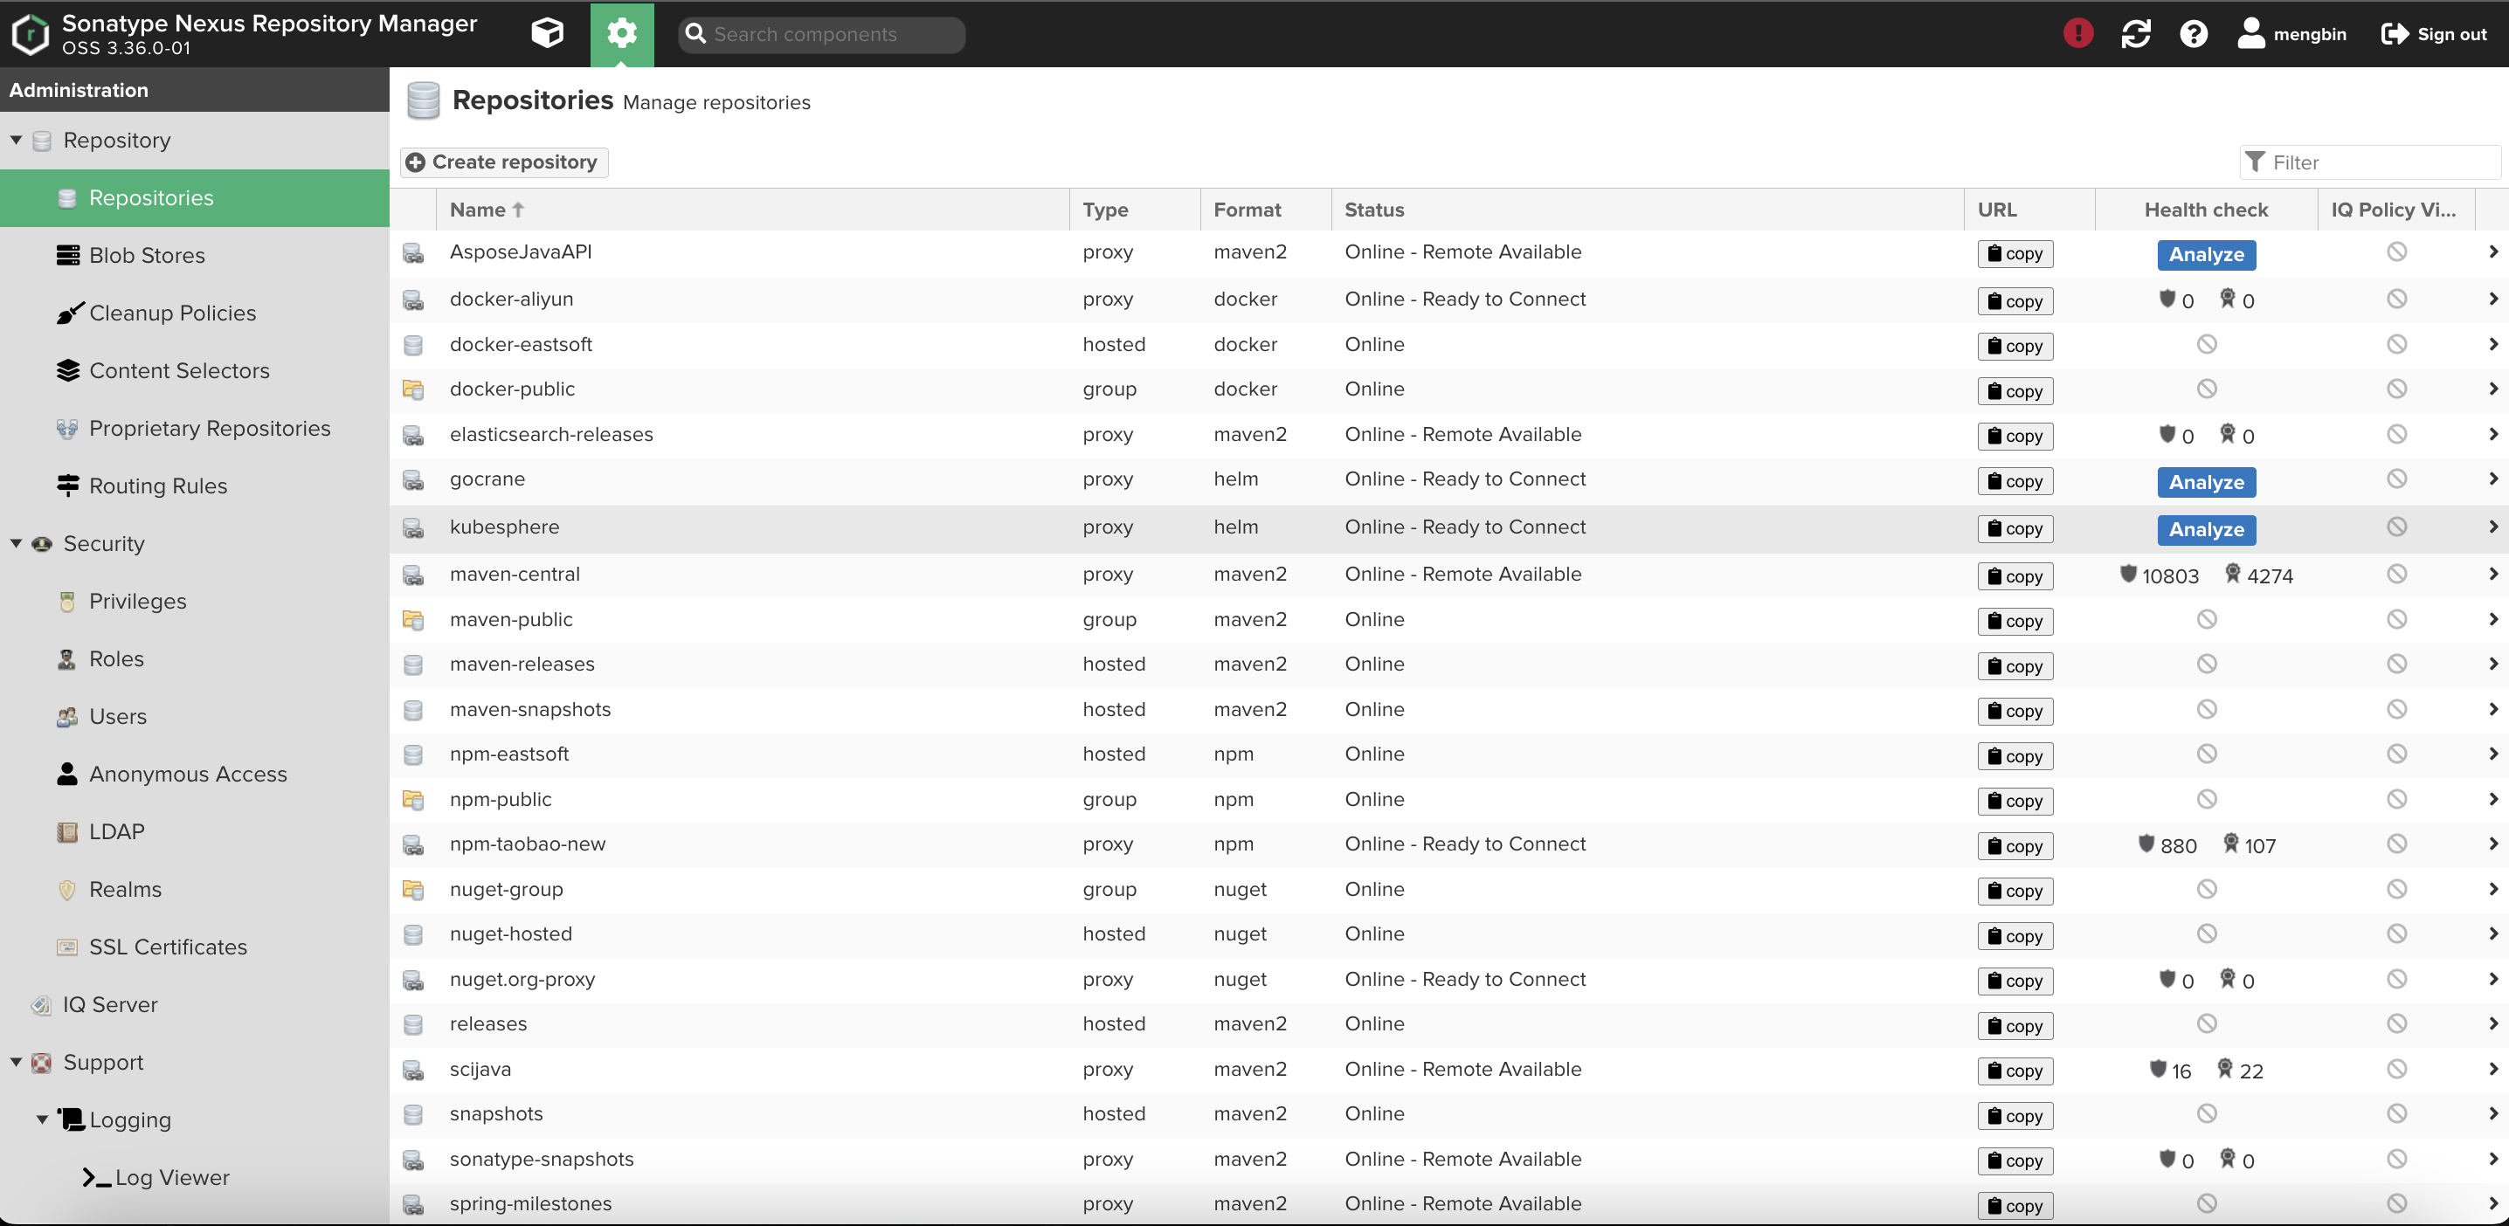This screenshot has width=2509, height=1226.
Task: Click the LDAP book icon
Action: [66, 831]
